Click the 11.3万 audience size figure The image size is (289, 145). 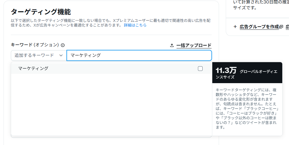(226, 71)
